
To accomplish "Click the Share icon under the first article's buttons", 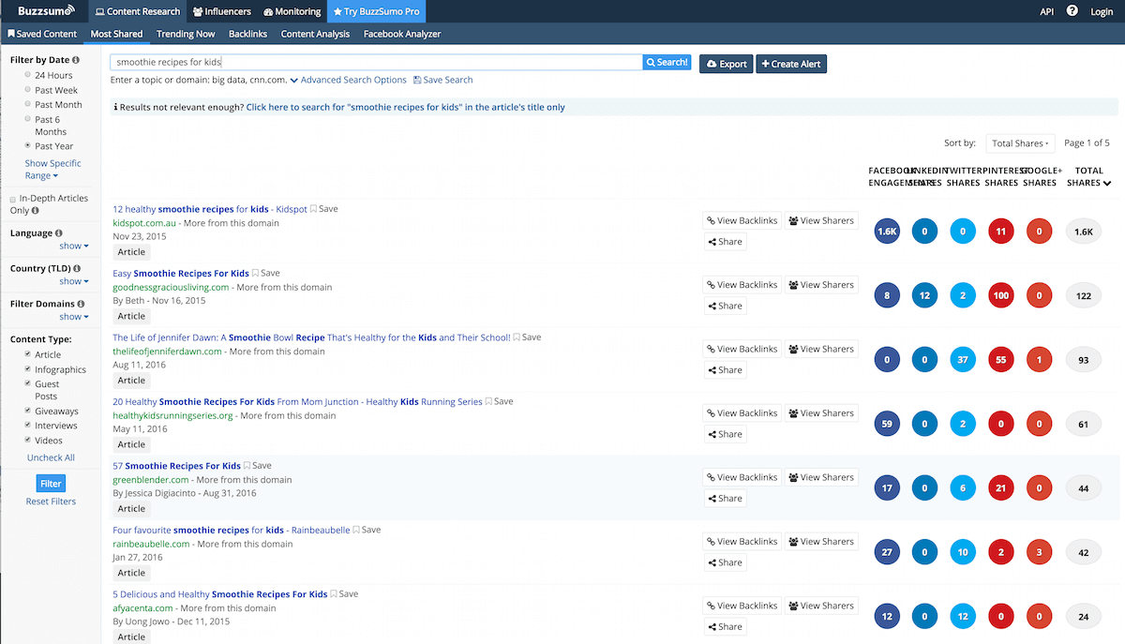I will point(714,241).
